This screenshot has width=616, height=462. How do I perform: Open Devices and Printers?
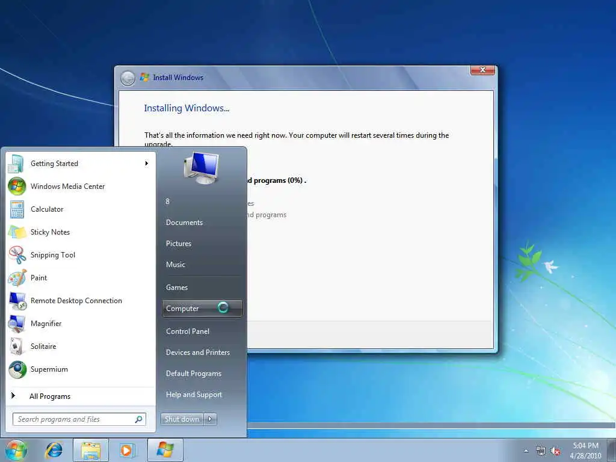coord(202,353)
